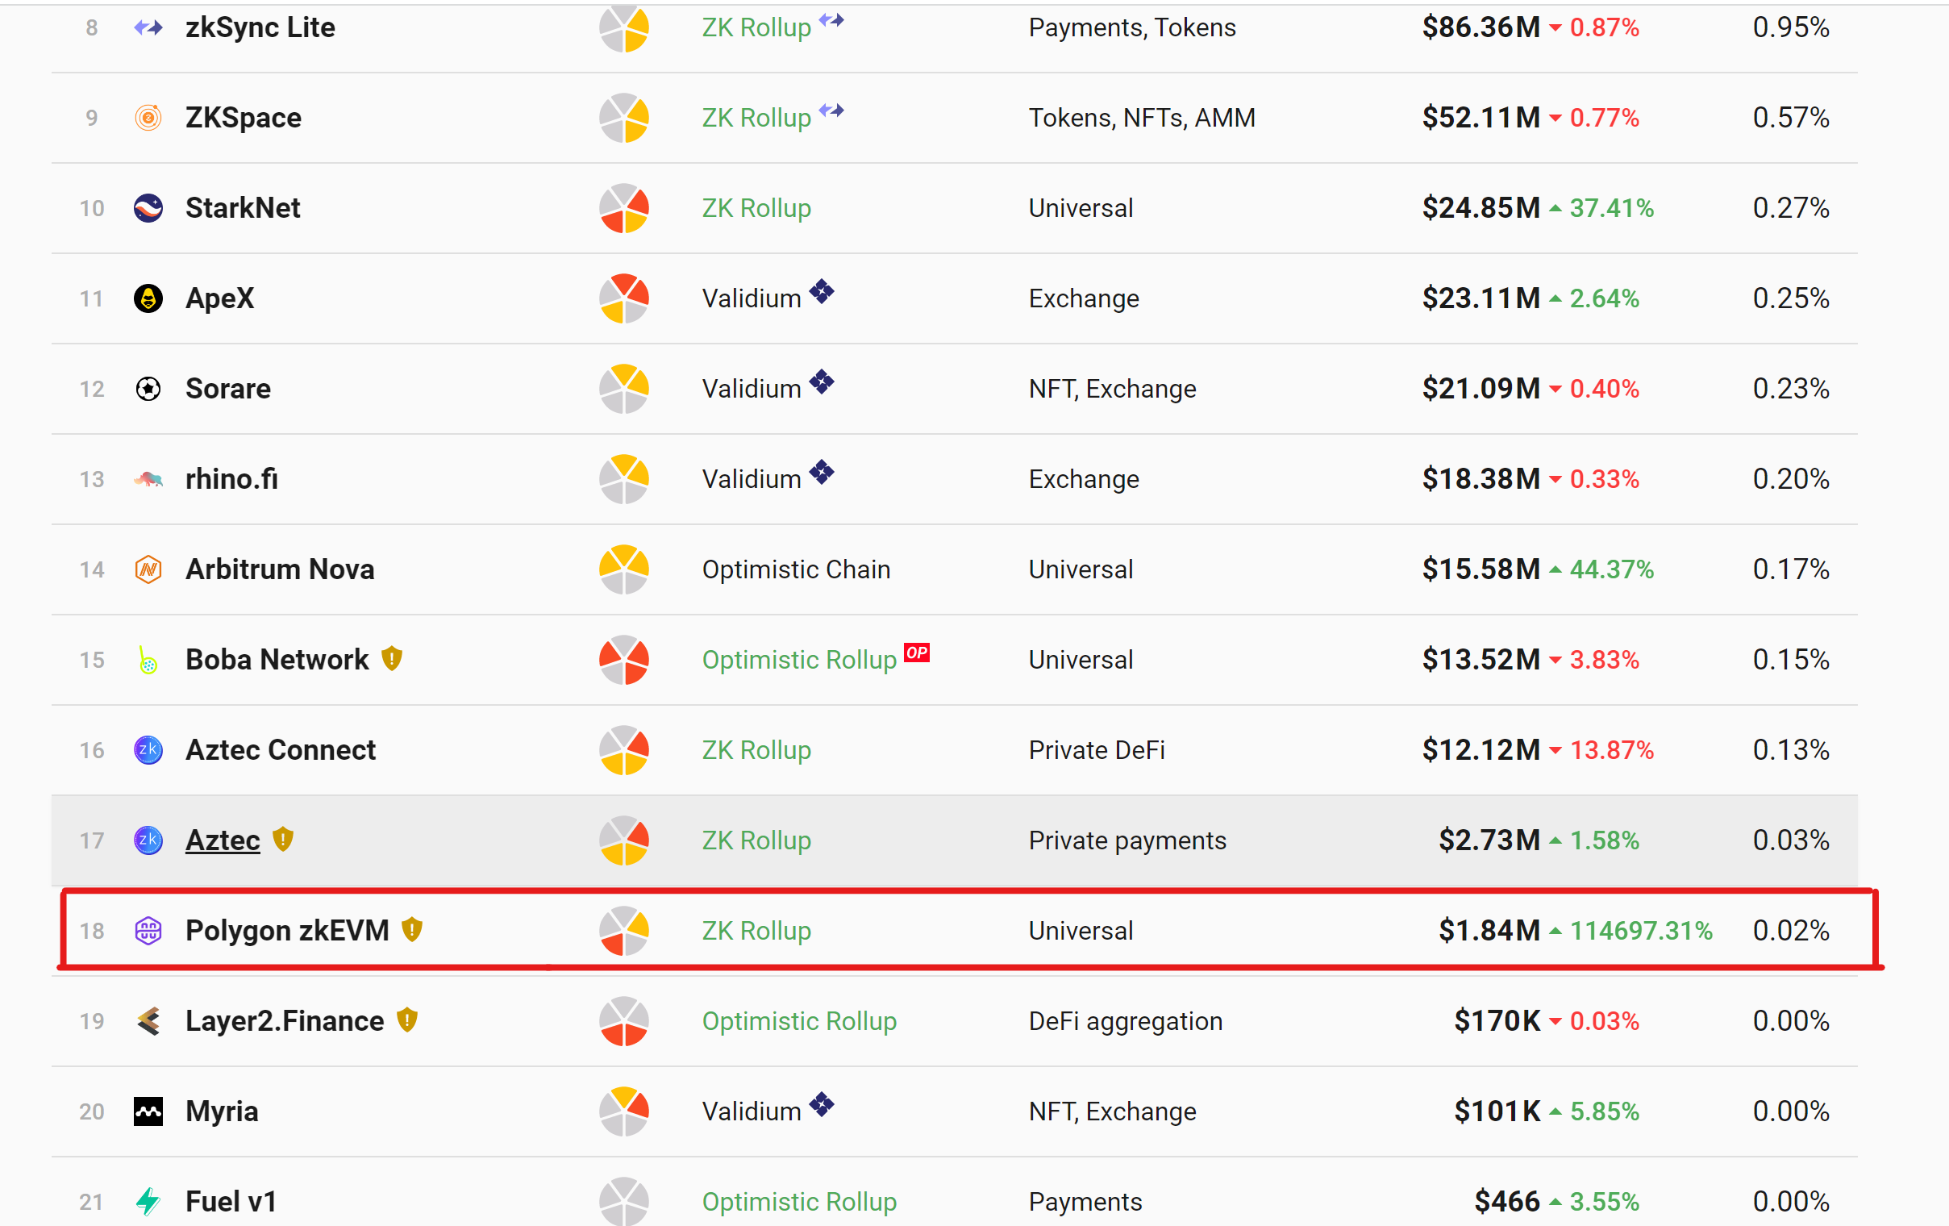
Task: Click the ApeX logo icon
Action: click(148, 298)
